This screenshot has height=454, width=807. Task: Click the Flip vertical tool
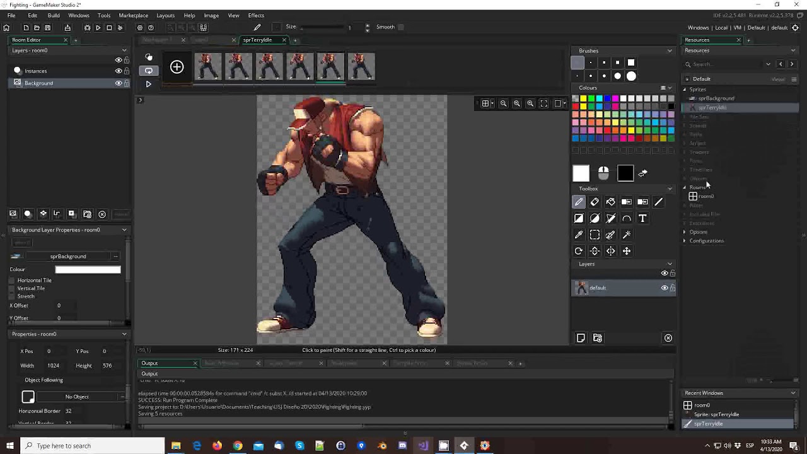(595, 251)
